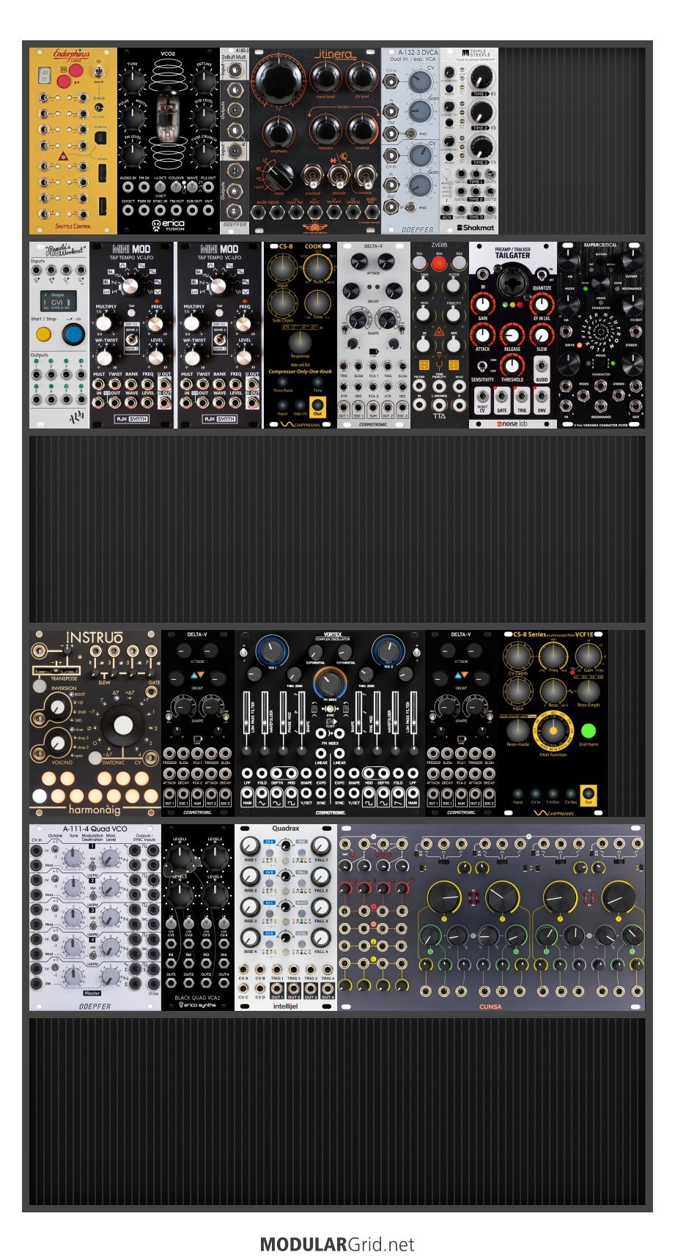Click the GAIN knob on Tailgater
675x1260 pixels.
click(482, 304)
